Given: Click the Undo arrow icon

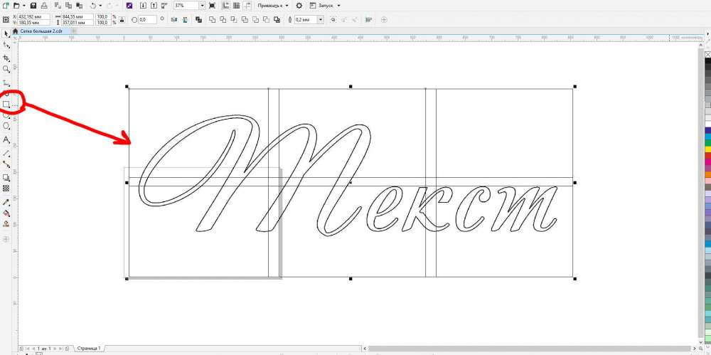Looking at the screenshot, I should point(93,5).
